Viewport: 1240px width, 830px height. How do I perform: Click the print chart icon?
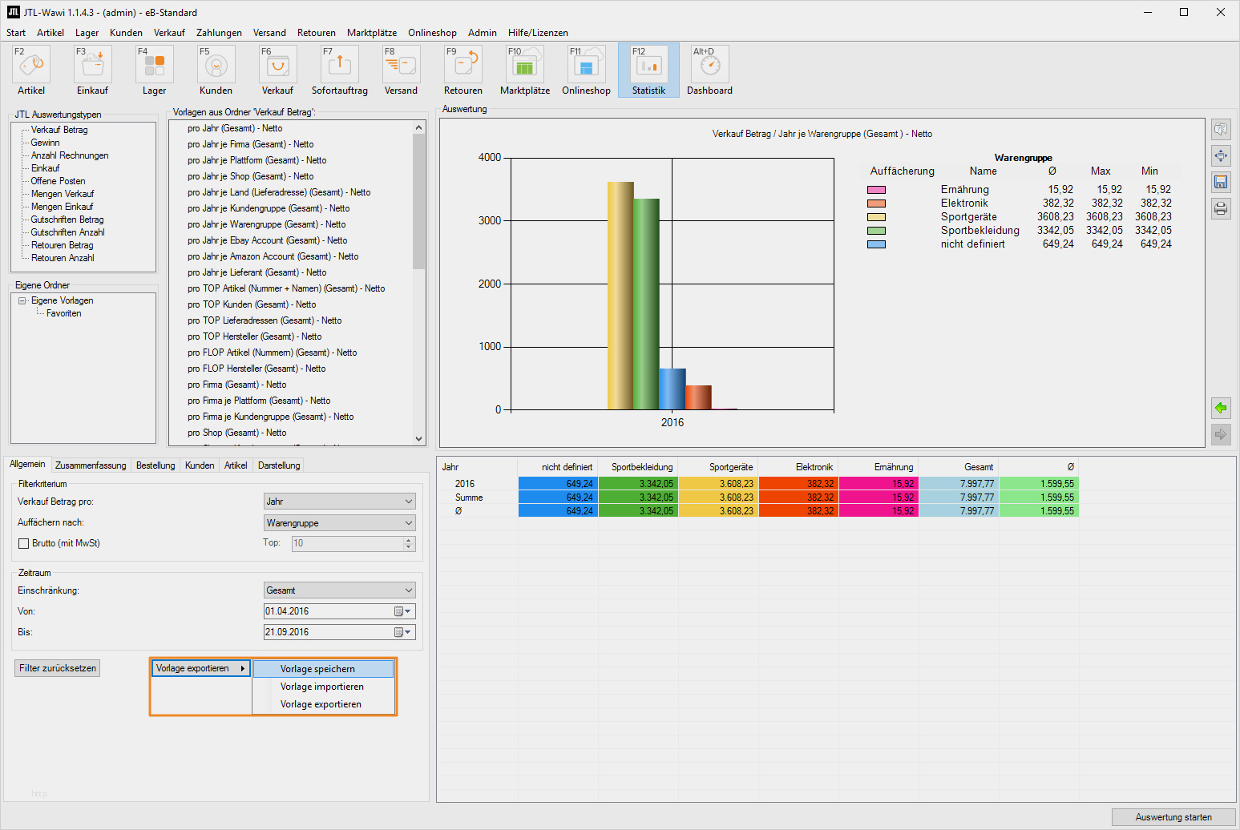coord(1221,209)
